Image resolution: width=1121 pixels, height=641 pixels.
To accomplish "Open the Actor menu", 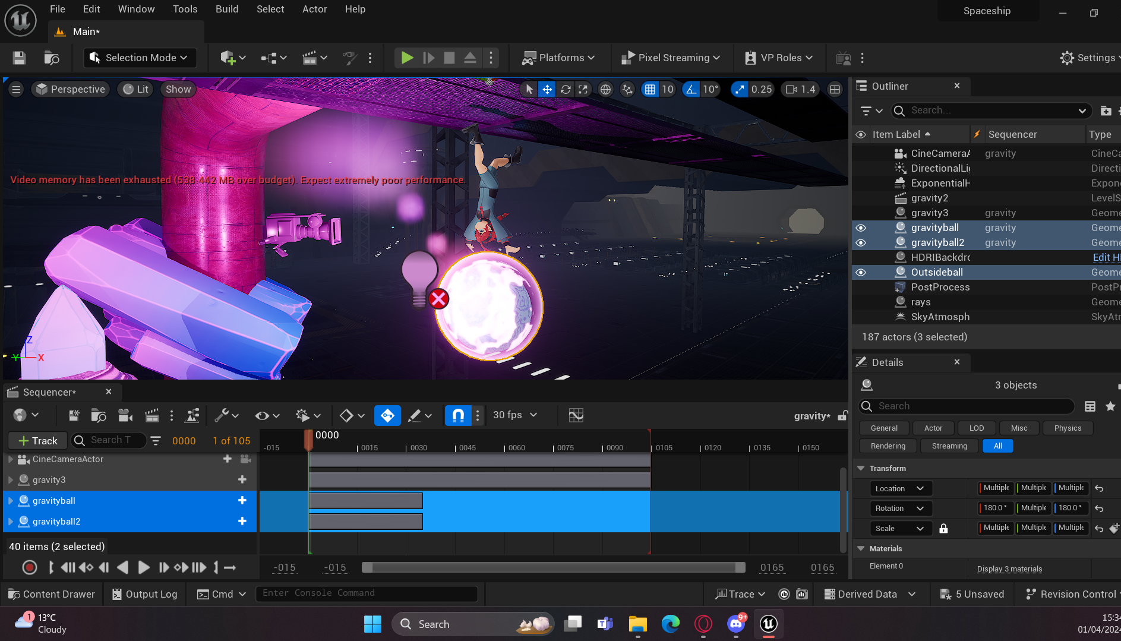I will [x=314, y=9].
